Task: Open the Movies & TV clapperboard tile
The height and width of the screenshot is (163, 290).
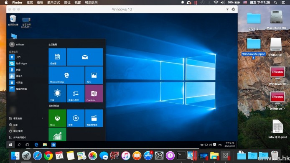Action: (x=94, y=118)
